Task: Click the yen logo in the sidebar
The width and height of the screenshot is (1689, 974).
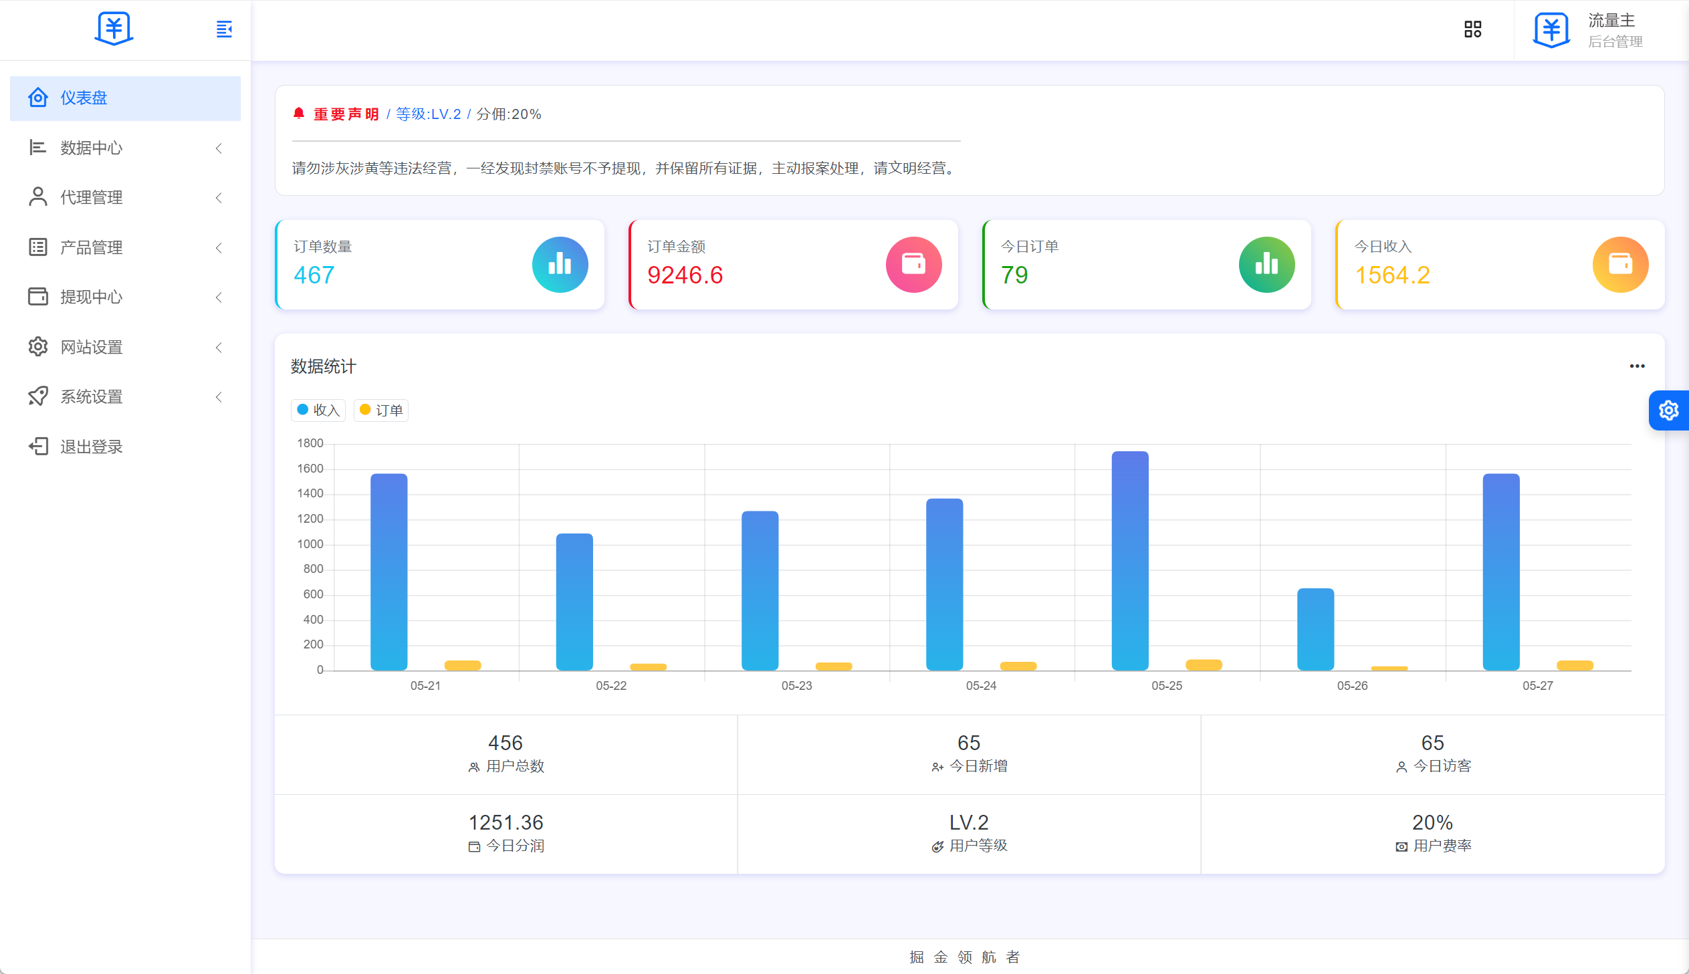Action: [114, 29]
